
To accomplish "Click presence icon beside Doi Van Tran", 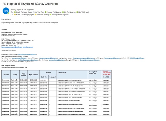I will coord(33,12).
